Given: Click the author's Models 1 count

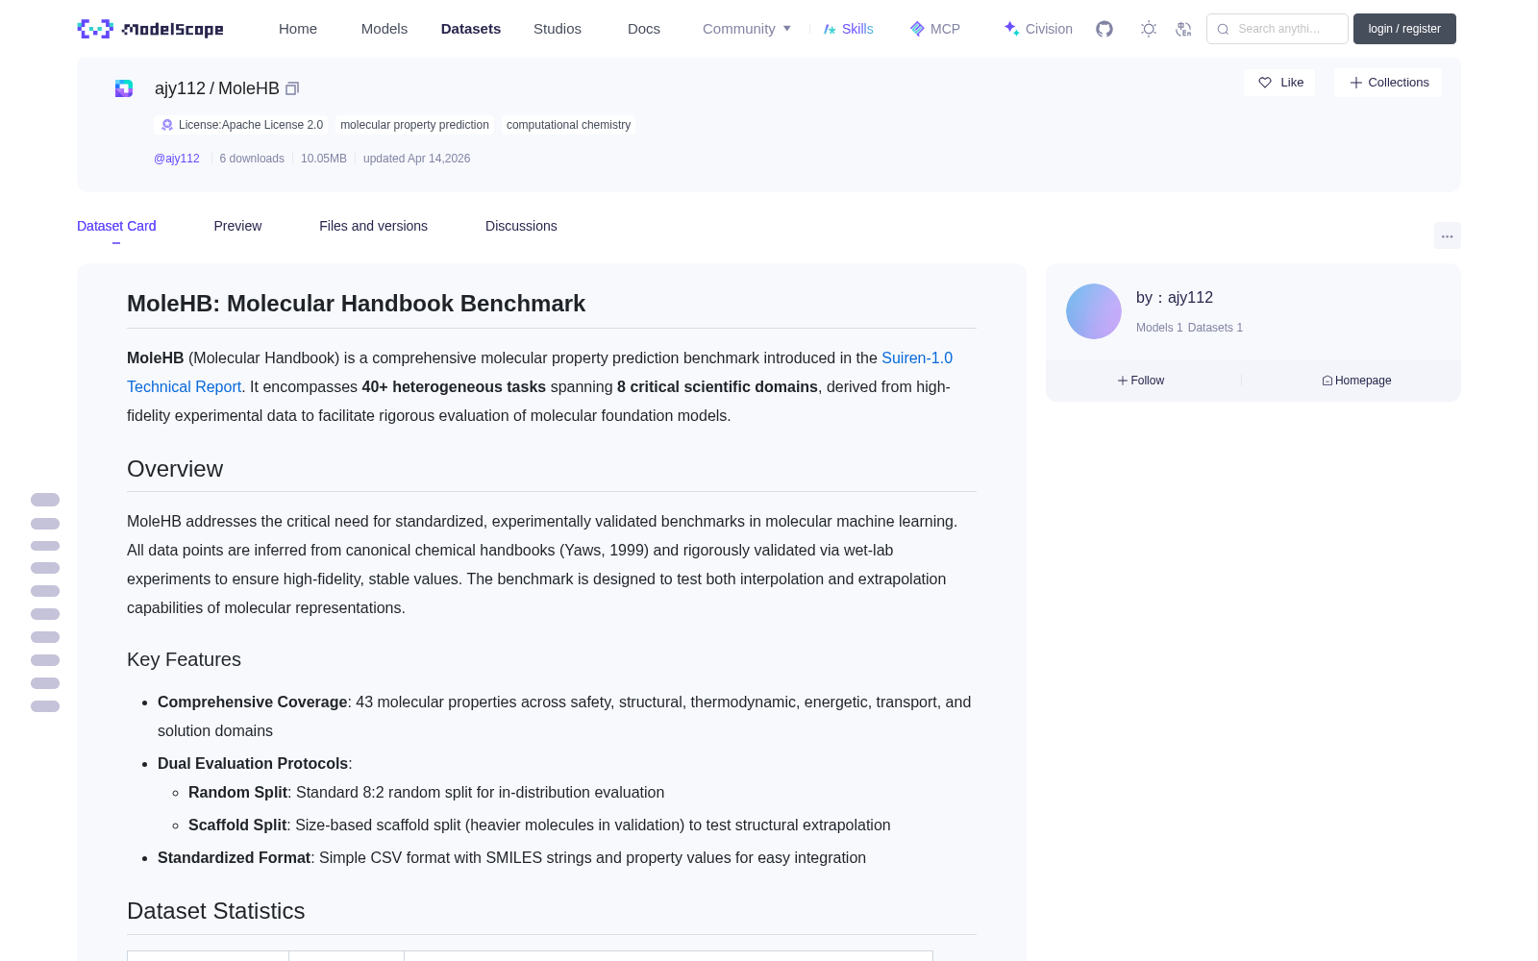Looking at the screenshot, I should [1159, 328].
